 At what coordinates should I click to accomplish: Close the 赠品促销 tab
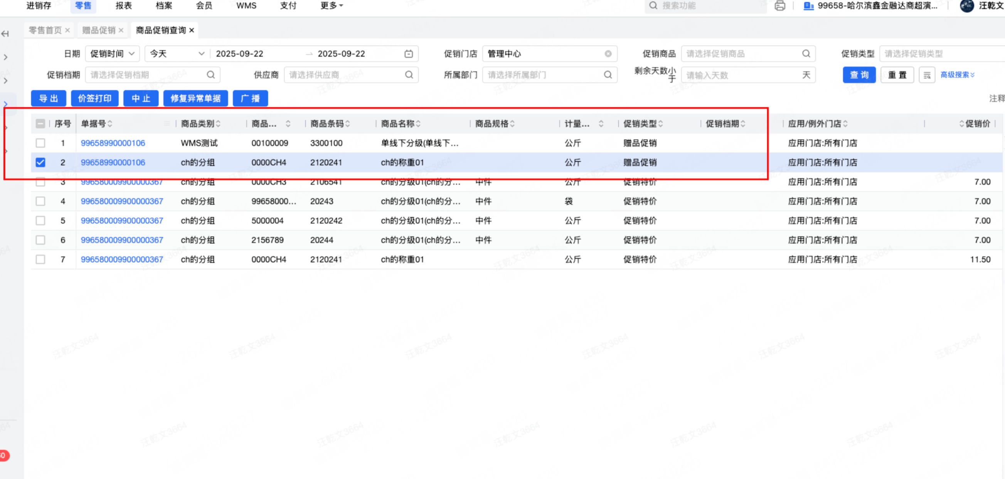121,30
